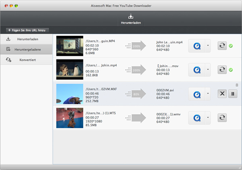Click QuickTime format icon in 0002VM.avi row
This screenshot has height=170, width=242.
[x=197, y=94]
